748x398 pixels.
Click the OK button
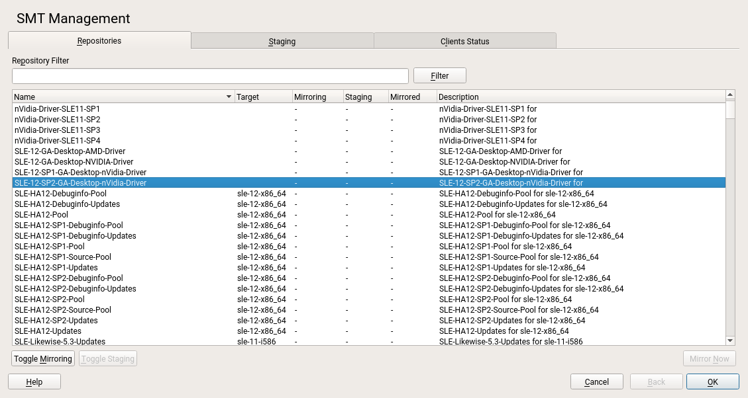712,381
